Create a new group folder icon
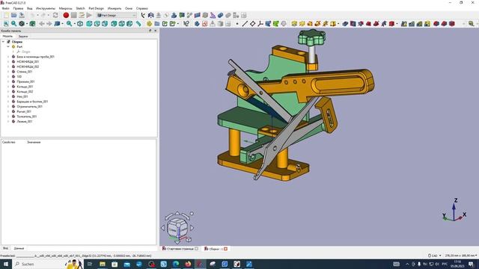 (157, 24)
